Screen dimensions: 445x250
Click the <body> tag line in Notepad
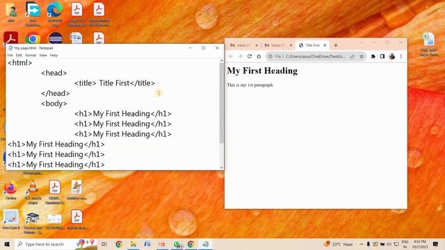pyautogui.click(x=54, y=103)
